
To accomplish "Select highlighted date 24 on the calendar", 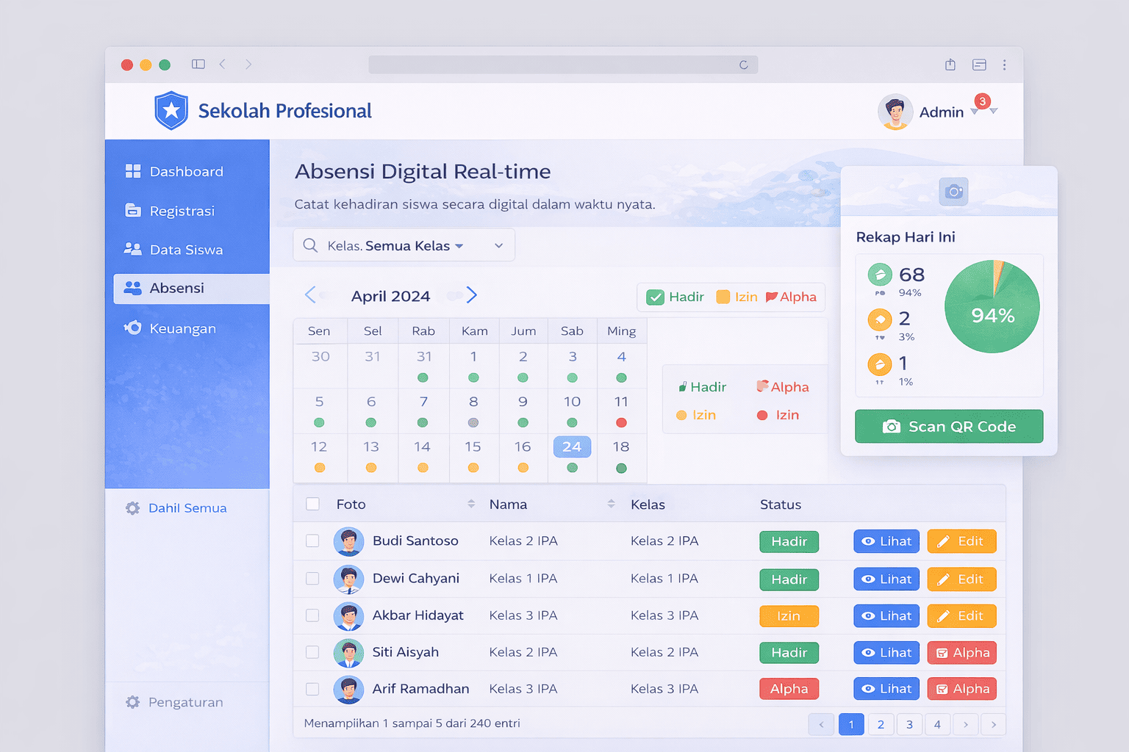I will coord(572,446).
